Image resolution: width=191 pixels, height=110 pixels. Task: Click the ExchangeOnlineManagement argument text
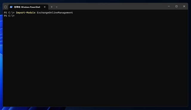55,12
